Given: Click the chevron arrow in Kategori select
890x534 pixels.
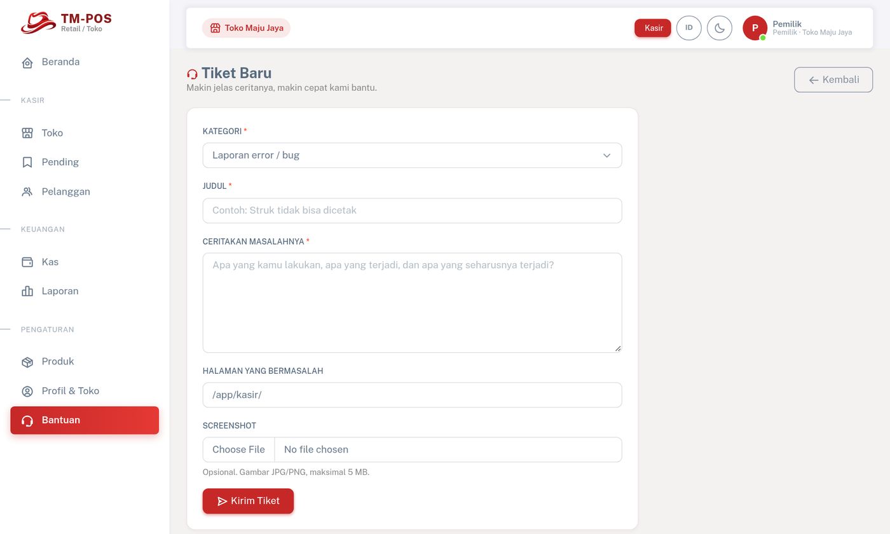Looking at the screenshot, I should click(x=606, y=156).
